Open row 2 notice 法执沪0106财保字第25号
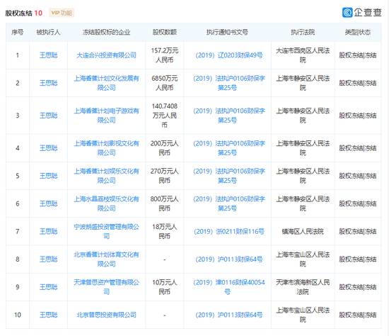The image size is (389, 336). point(228,83)
